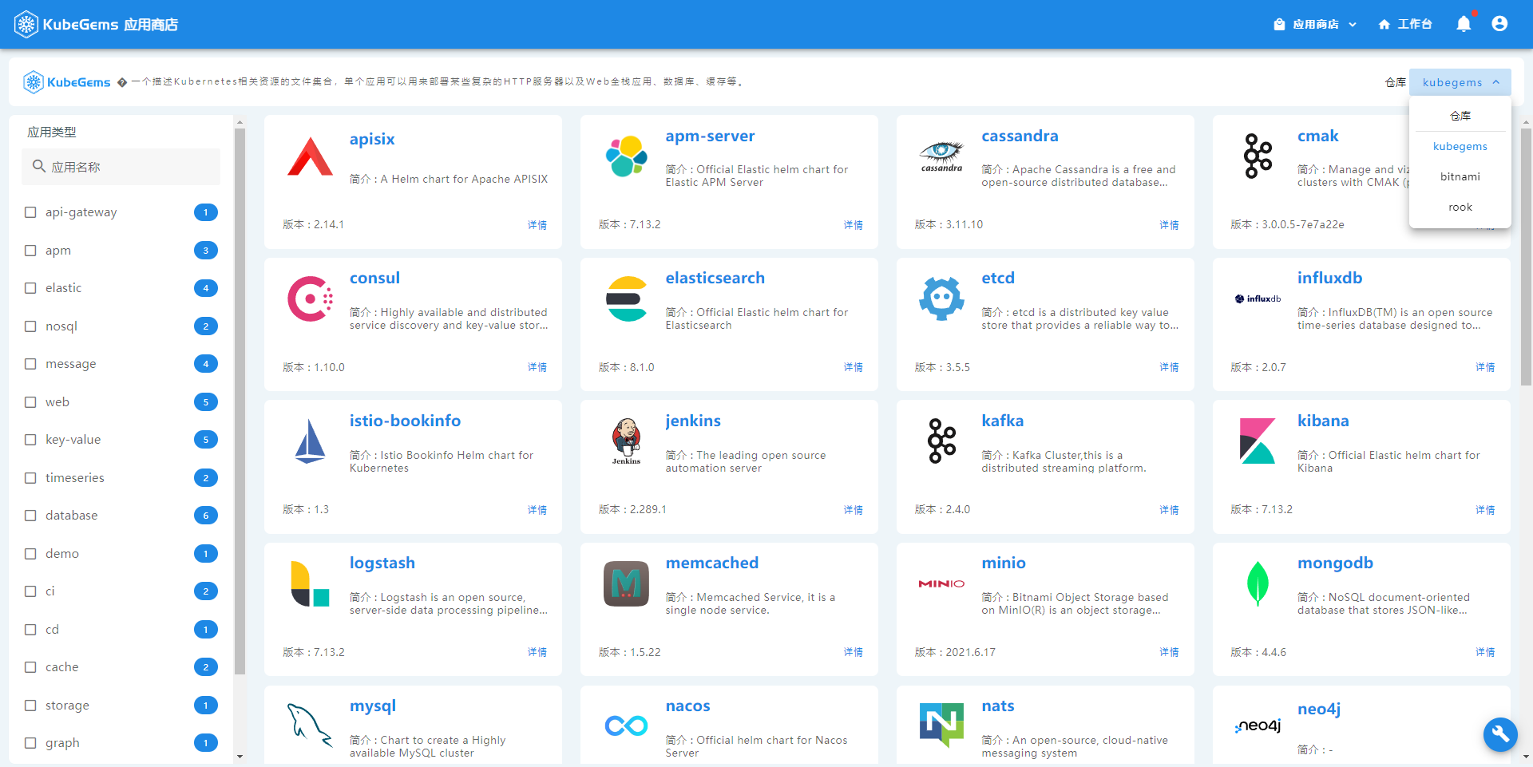Check the api-gateway category checkbox
1533x767 pixels.
30,212
